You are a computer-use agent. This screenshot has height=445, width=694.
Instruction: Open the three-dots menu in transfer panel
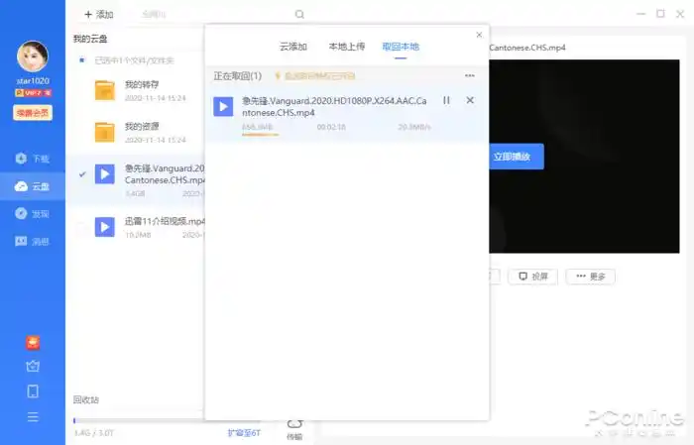[470, 76]
